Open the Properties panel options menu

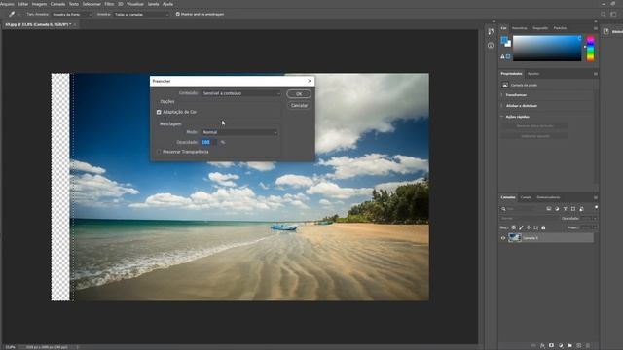[595, 74]
